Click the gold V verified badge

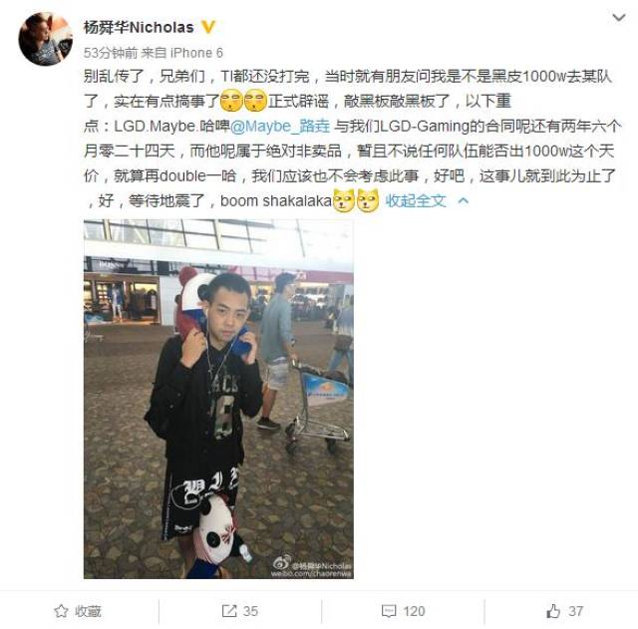click(x=208, y=27)
